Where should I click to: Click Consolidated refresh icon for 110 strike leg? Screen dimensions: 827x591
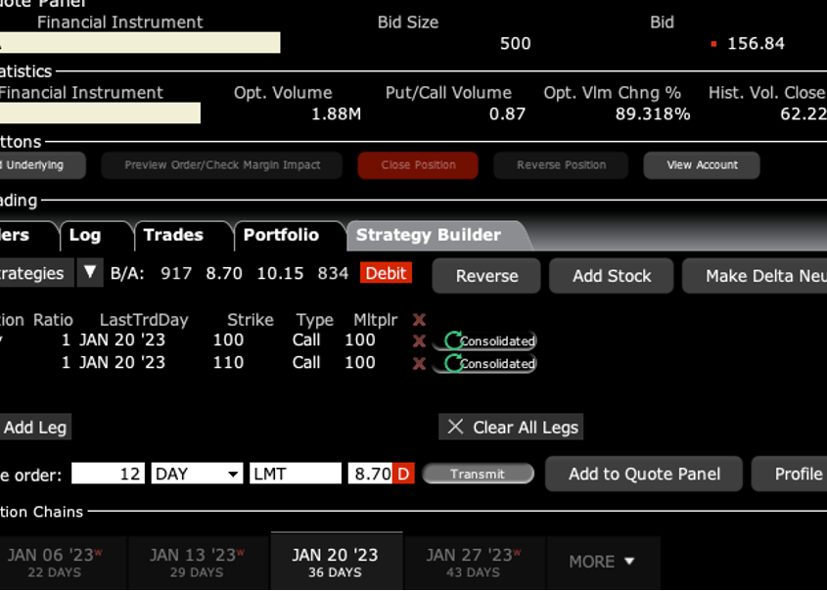(453, 363)
